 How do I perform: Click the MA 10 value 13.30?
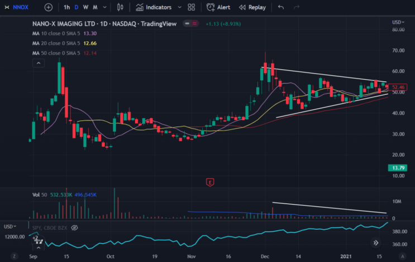click(x=90, y=33)
